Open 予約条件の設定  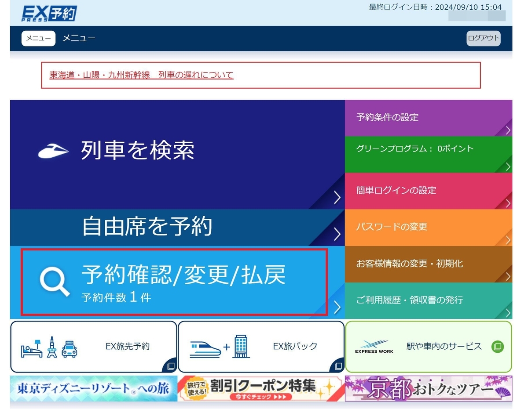429,118
